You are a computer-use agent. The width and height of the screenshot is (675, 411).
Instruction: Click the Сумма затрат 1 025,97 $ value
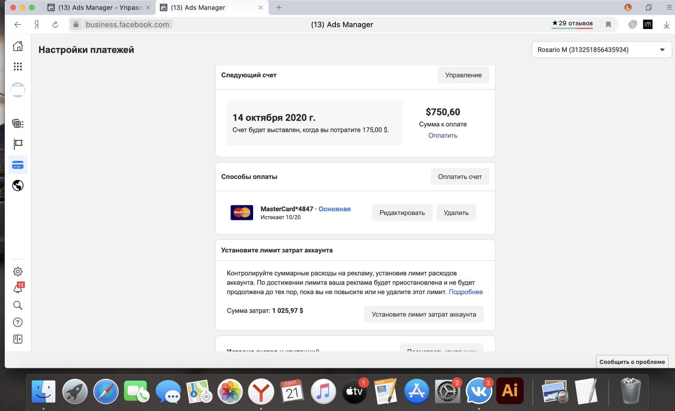click(x=287, y=310)
